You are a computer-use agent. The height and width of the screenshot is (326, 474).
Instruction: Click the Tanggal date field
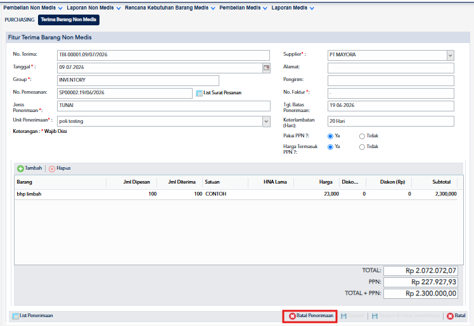pos(160,68)
